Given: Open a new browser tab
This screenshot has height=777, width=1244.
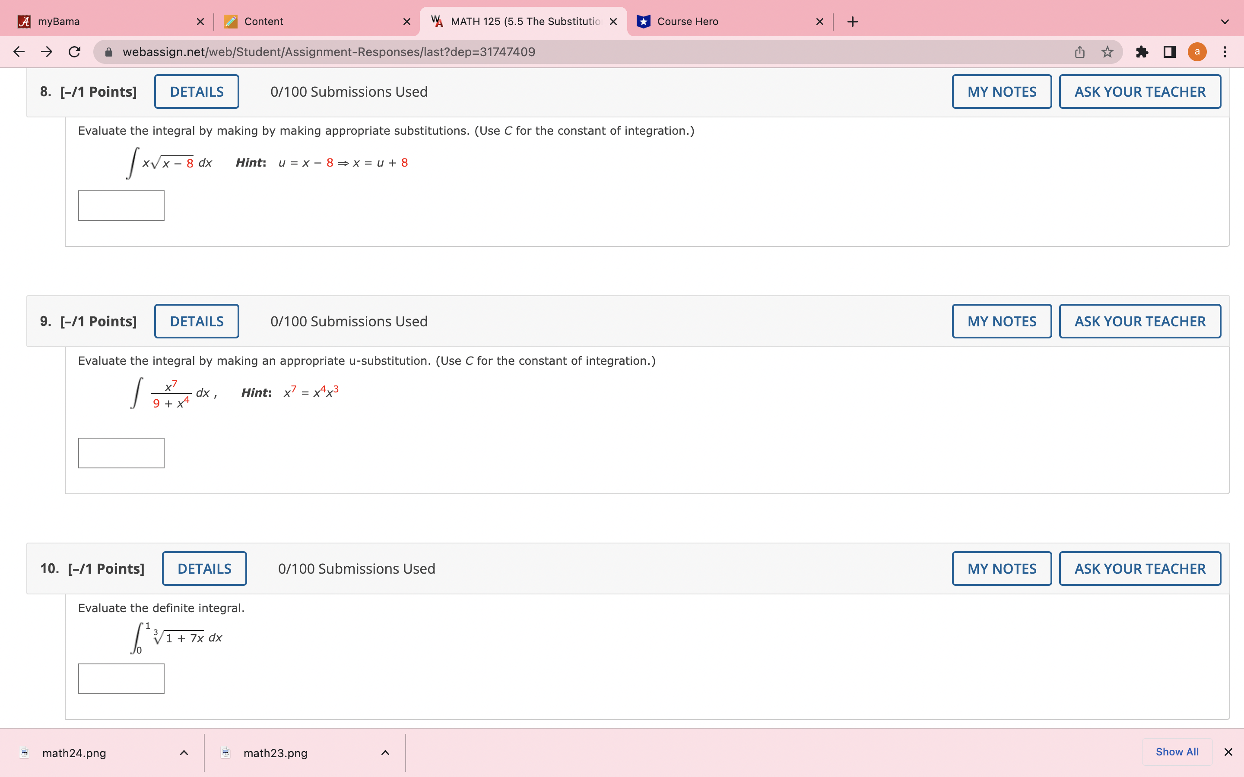Looking at the screenshot, I should tap(852, 22).
